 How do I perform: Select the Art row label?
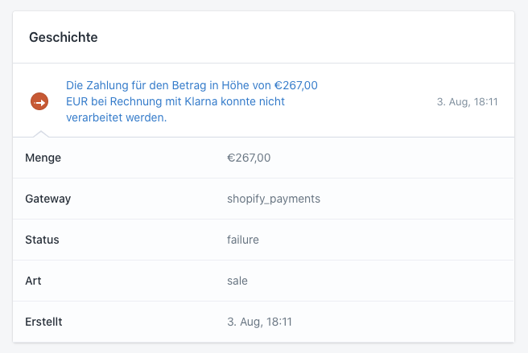33,281
